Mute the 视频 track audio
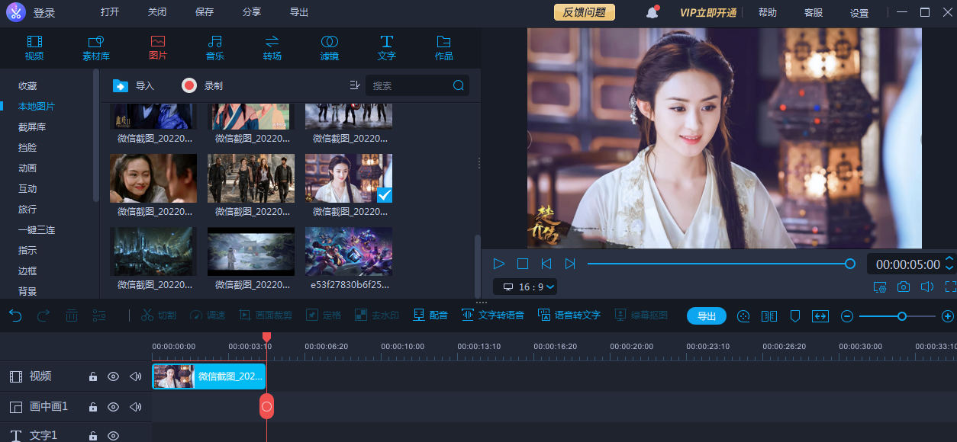Viewport: 957px width, 442px height. [136, 376]
